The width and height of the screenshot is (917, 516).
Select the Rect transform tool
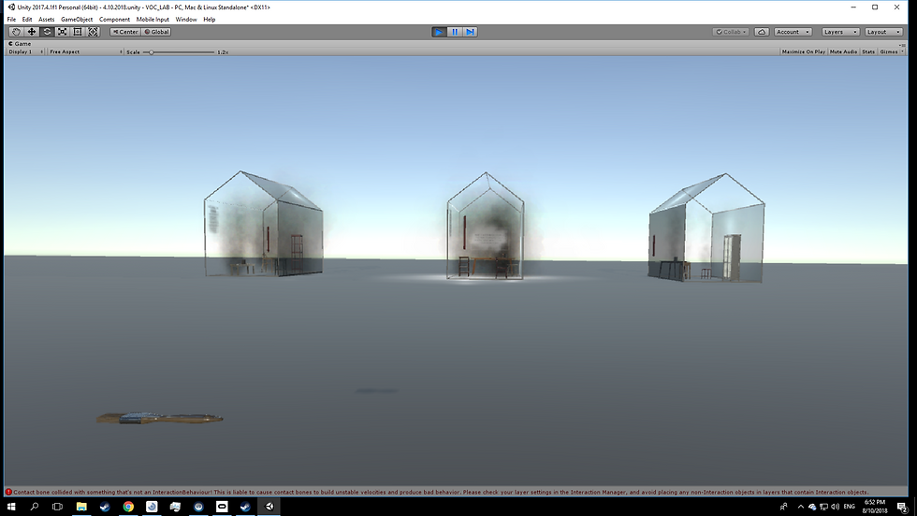77,32
